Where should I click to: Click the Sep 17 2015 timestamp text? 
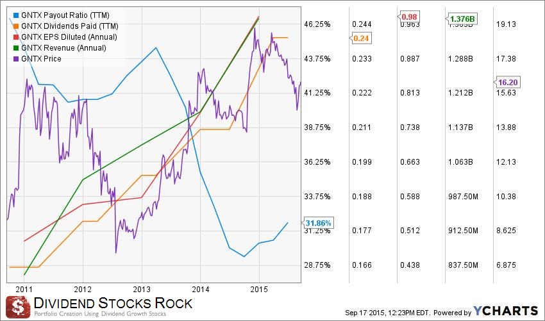387,313
